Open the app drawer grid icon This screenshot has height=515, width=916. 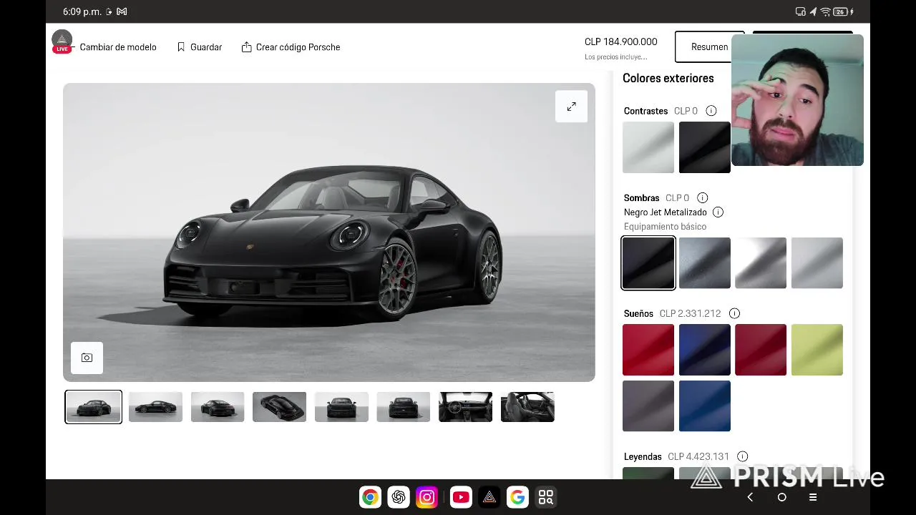tap(546, 497)
